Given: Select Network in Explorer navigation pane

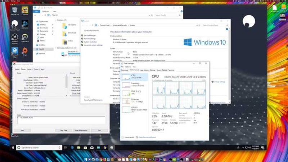Looking at the screenshot, I should [x=42, y=54].
